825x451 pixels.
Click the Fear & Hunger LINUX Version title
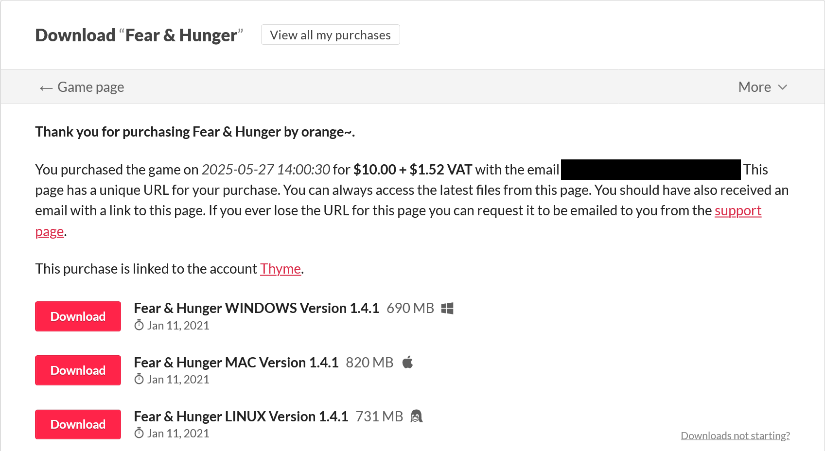(241, 416)
